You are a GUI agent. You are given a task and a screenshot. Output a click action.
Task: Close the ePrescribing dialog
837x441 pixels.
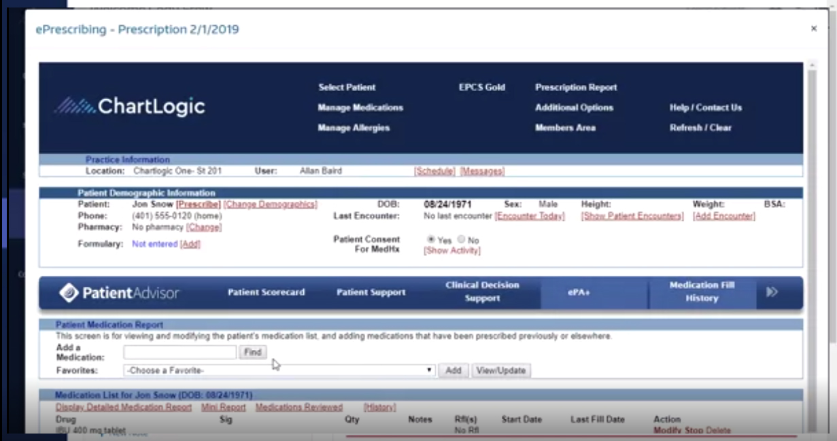pos(813,29)
